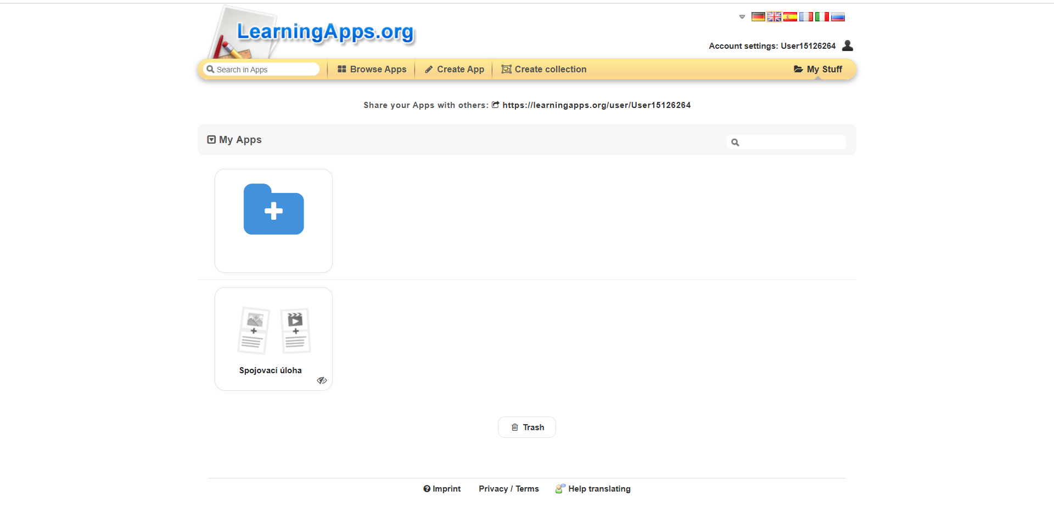Choose the Spanish flag language
This screenshot has height=508, width=1054.
tap(790, 17)
